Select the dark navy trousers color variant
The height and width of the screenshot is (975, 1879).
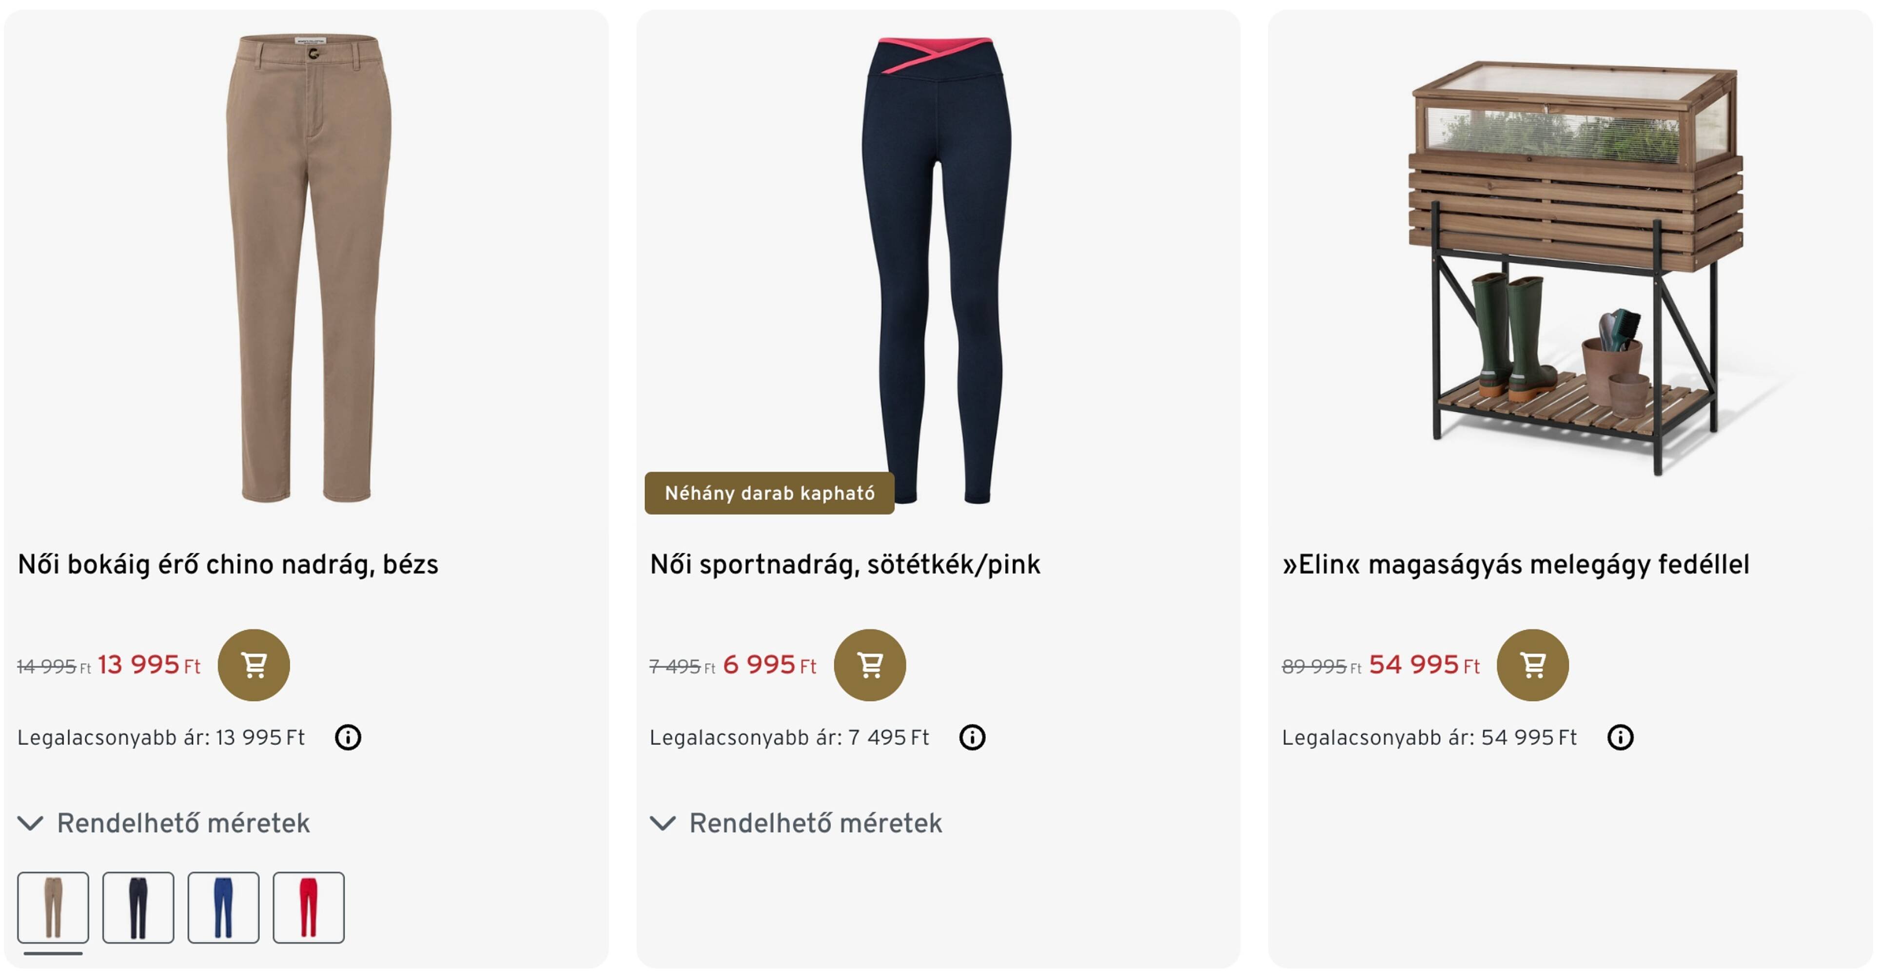(x=138, y=907)
